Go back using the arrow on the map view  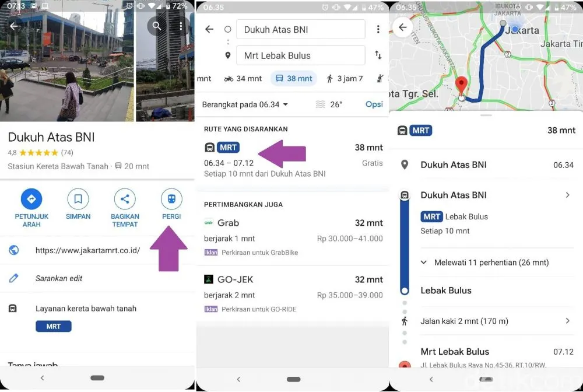point(403,27)
